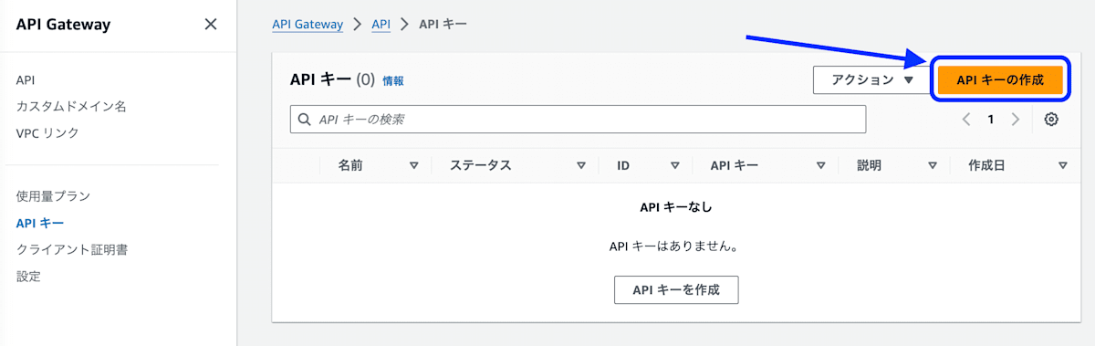Click the API キーを作成 button in empty table
1095x346 pixels.
coord(676,289)
